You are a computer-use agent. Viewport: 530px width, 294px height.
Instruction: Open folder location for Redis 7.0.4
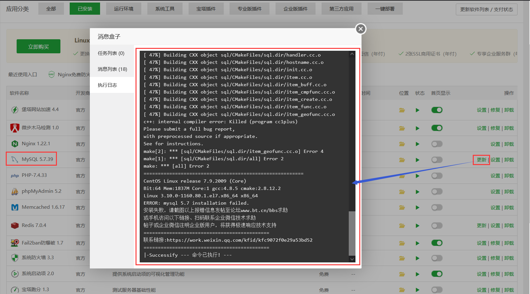click(402, 226)
